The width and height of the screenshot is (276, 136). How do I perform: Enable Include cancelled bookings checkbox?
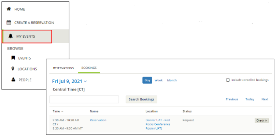tap(228, 80)
